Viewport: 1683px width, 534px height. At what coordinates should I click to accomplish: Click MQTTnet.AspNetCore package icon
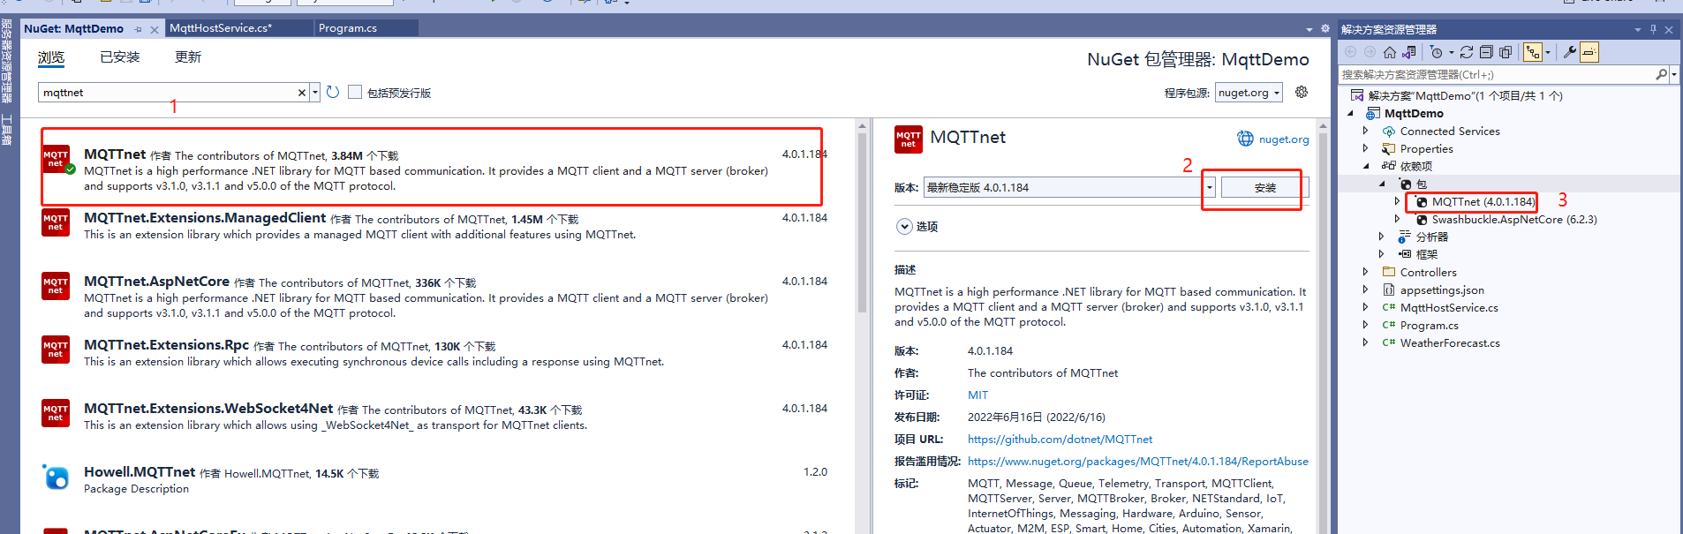click(56, 286)
